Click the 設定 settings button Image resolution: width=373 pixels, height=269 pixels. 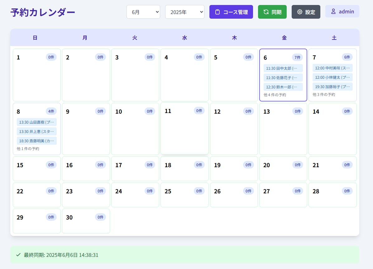[x=306, y=12]
